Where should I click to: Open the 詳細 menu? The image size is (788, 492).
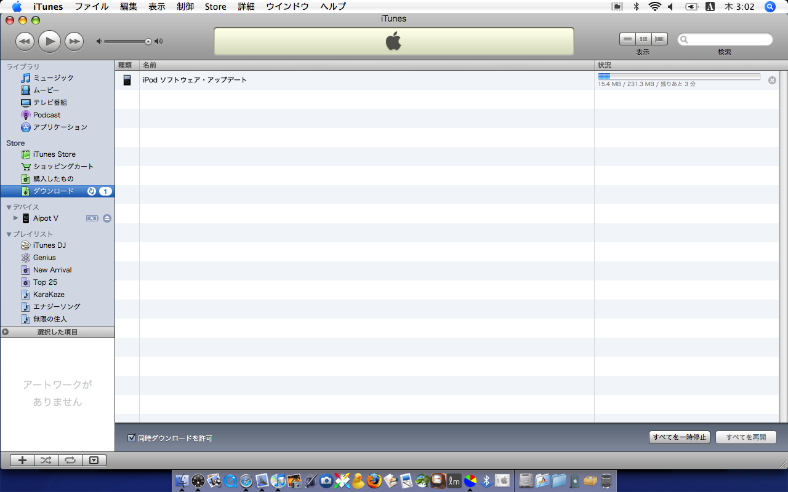246,7
